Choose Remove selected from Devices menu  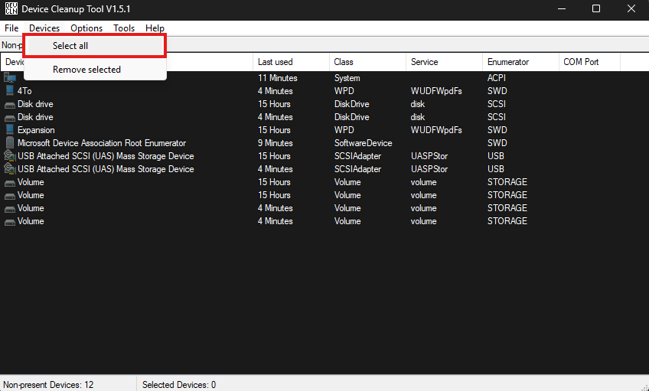[86, 70]
